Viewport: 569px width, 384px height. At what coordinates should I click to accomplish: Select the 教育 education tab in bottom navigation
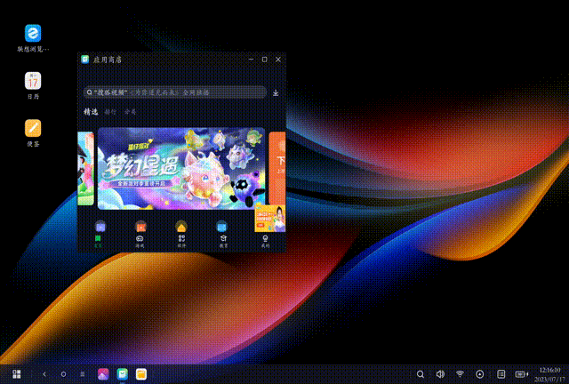pyautogui.click(x=223, y=242)
